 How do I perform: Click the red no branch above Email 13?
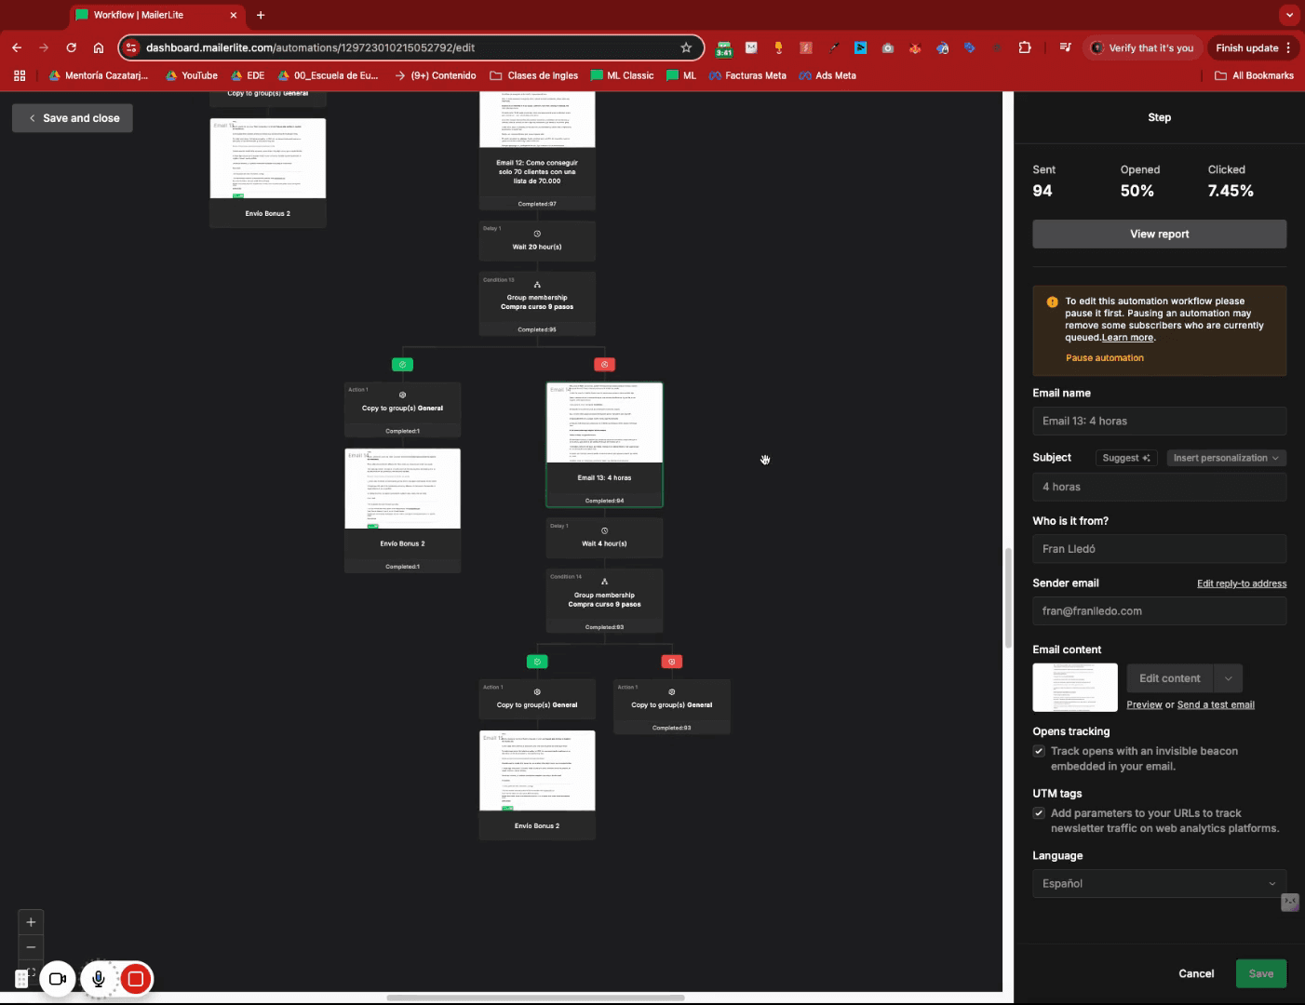(604, 365)
